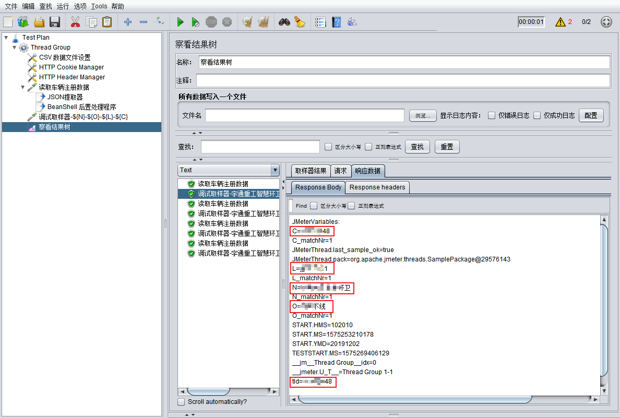Click the Clear All brooms icon

tap(264, 22)
